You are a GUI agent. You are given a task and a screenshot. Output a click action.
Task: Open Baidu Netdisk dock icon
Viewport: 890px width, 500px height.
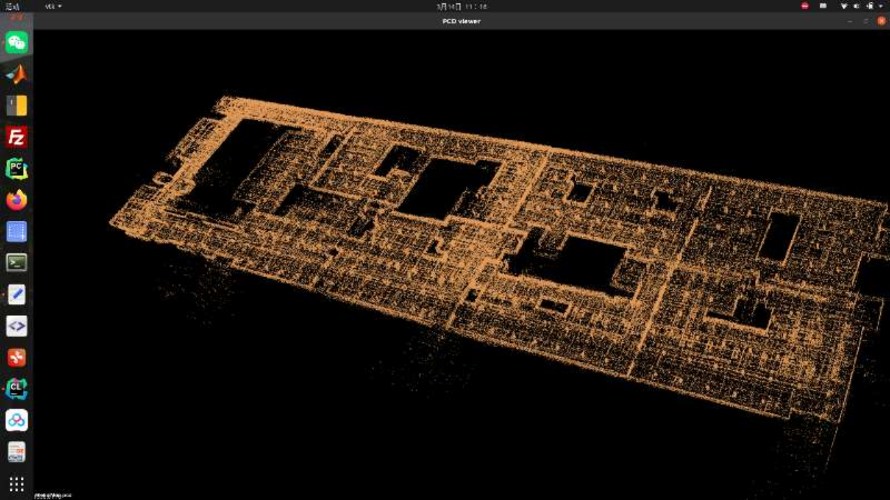[17, 420]
